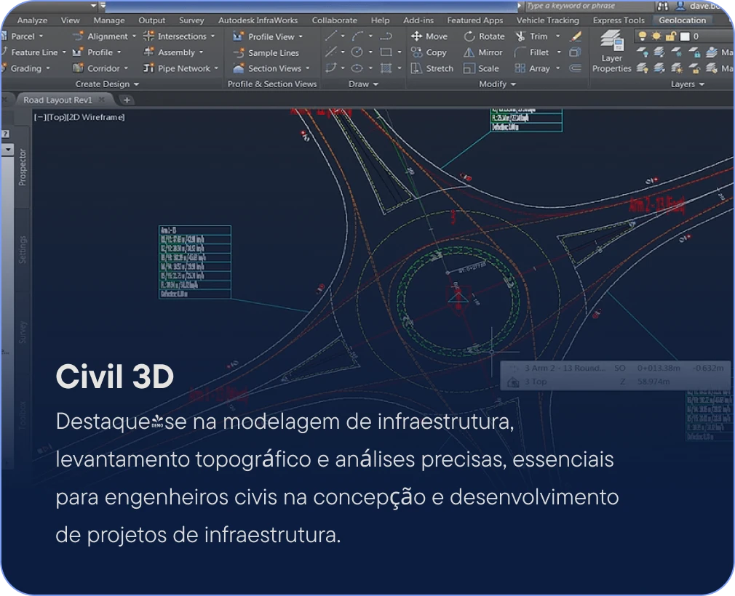Select the Hatch draw tool
735x596 pixels.
click(386, 68)
